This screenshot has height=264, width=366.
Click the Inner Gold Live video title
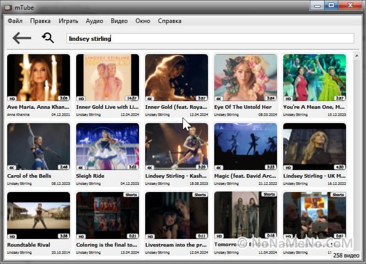click(x=107, y=107)
